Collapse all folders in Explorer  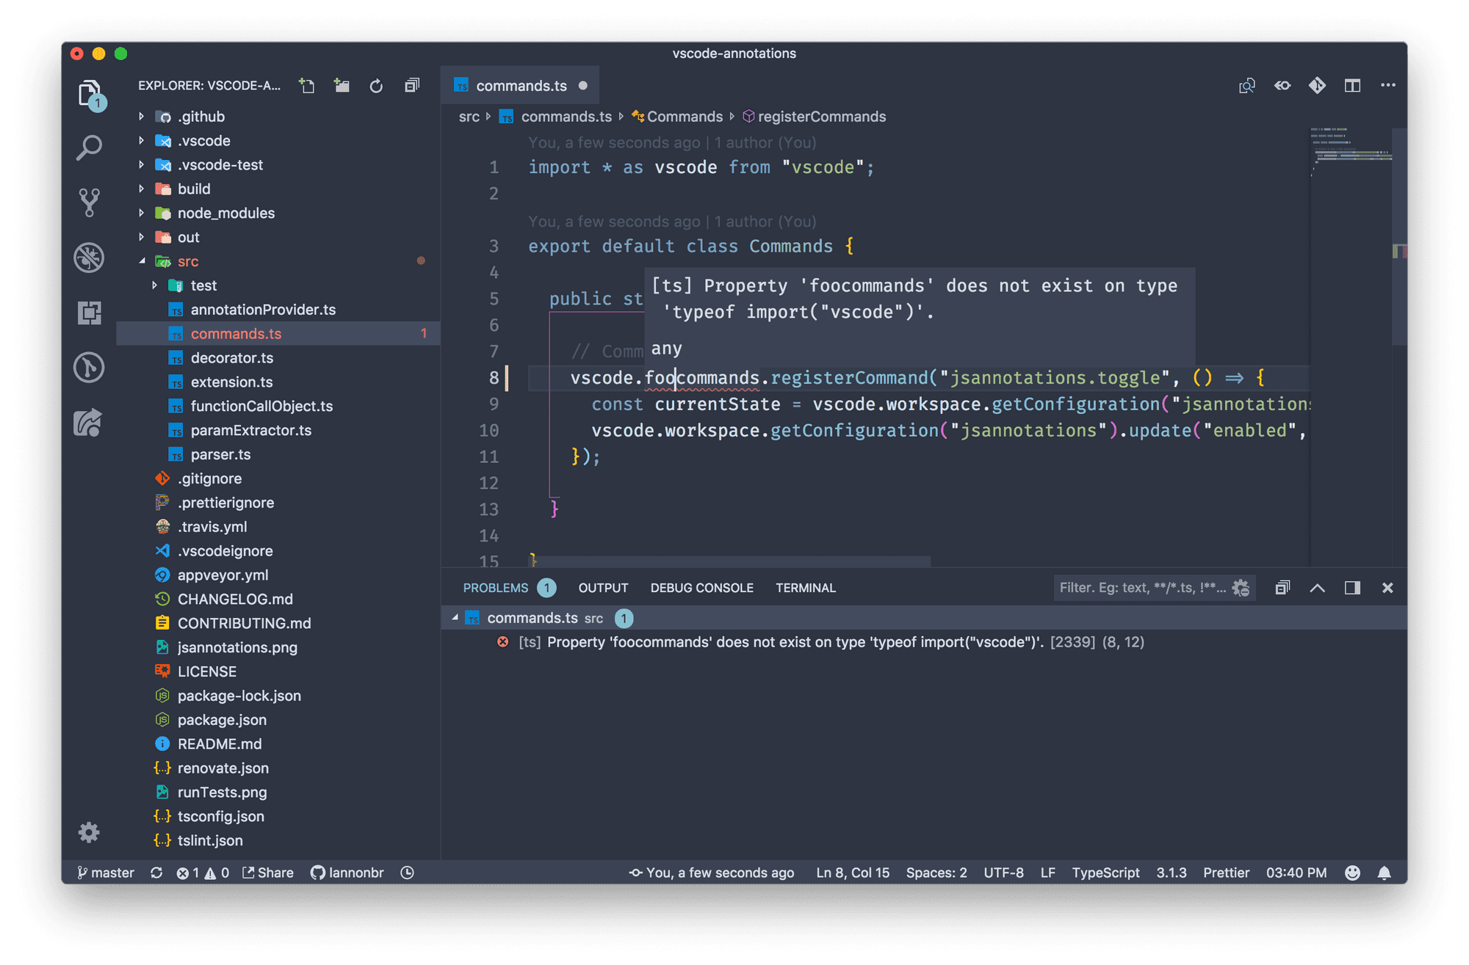pos(412,86)
